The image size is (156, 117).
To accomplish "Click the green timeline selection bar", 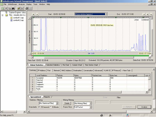I will [x=91, y=56].
